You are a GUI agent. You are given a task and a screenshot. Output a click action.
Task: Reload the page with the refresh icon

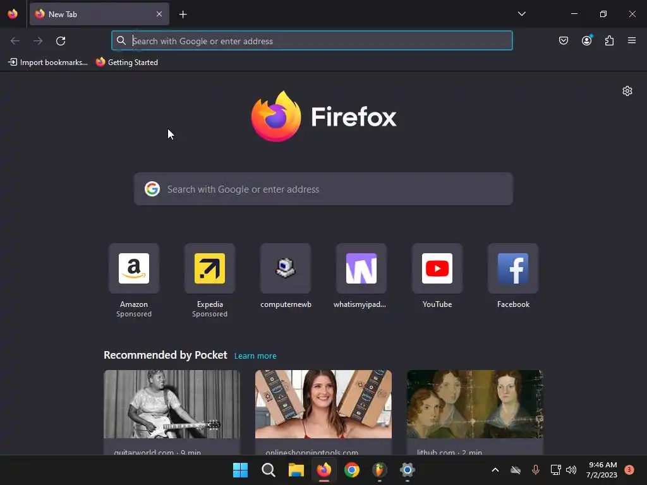[x=61, y=41]
